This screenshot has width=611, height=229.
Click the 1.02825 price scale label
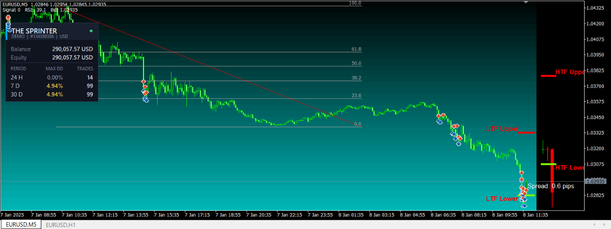596,195
